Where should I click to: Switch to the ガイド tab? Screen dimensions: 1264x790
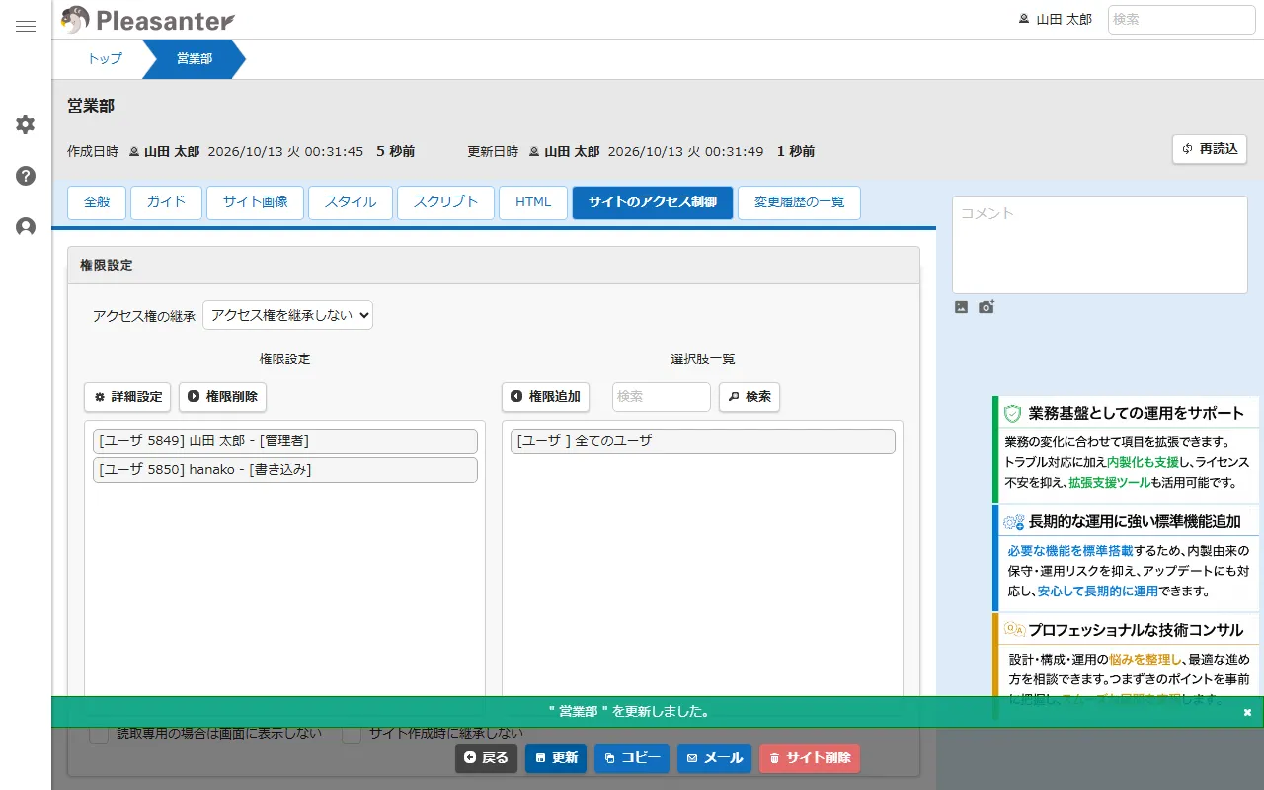pos(166,202)
